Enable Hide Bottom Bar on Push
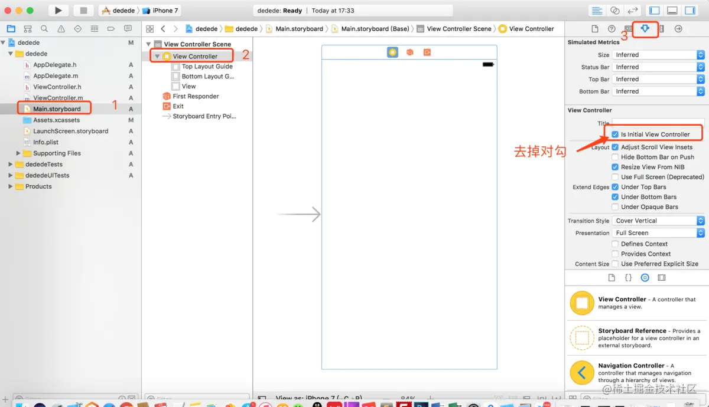 [x=616, y=157]
